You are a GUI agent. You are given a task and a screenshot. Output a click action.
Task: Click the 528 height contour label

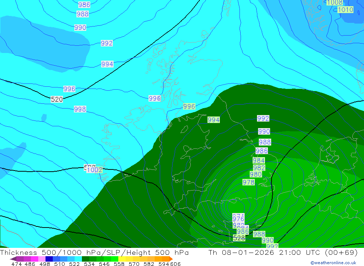pyautogui.click(x=239, y=238)
